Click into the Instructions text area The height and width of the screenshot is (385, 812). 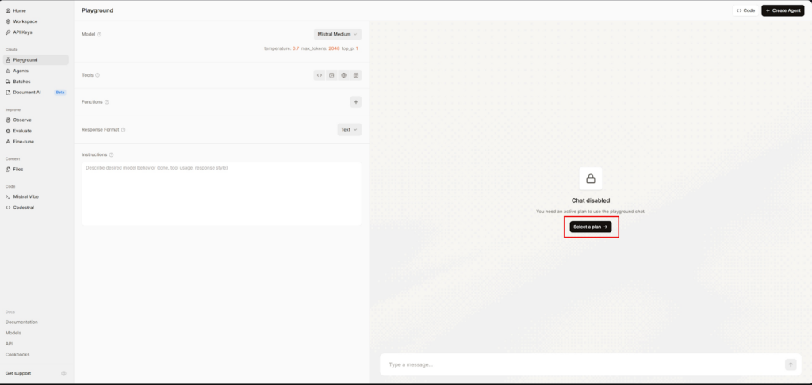click(x=221, y=194)
